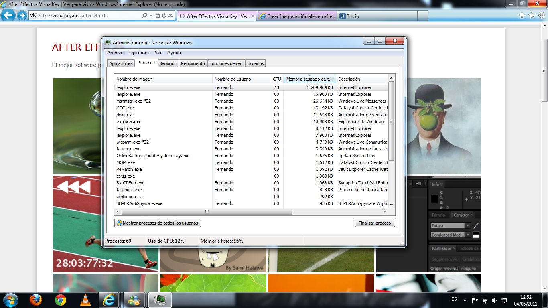This screenshot has width=548, height=308.
Task: Open the Opciones menu
Action: [x=139, y=53]
